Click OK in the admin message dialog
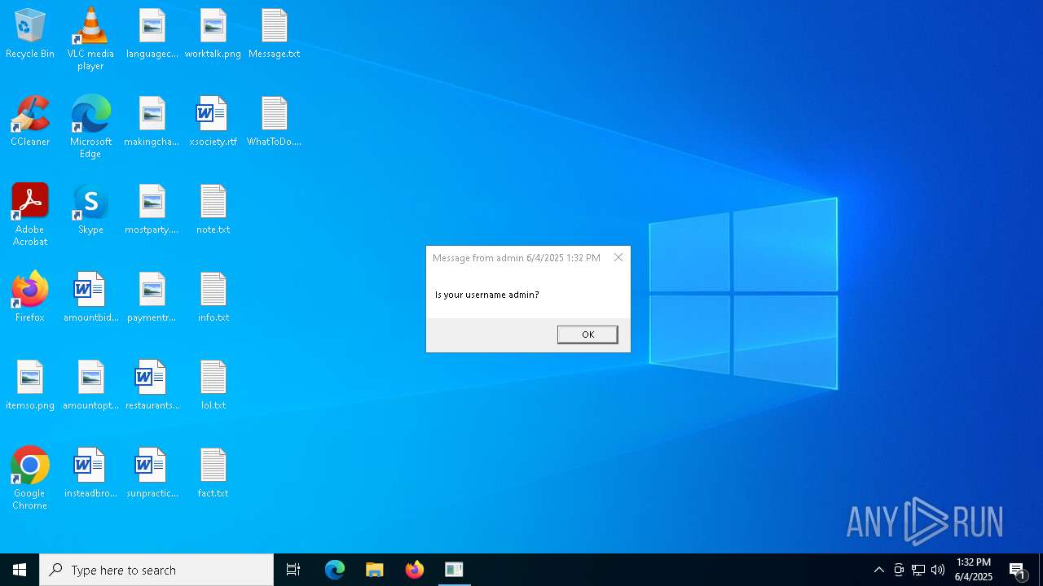Viewport: 1043px width, 586px height. (x=588, y=335)
